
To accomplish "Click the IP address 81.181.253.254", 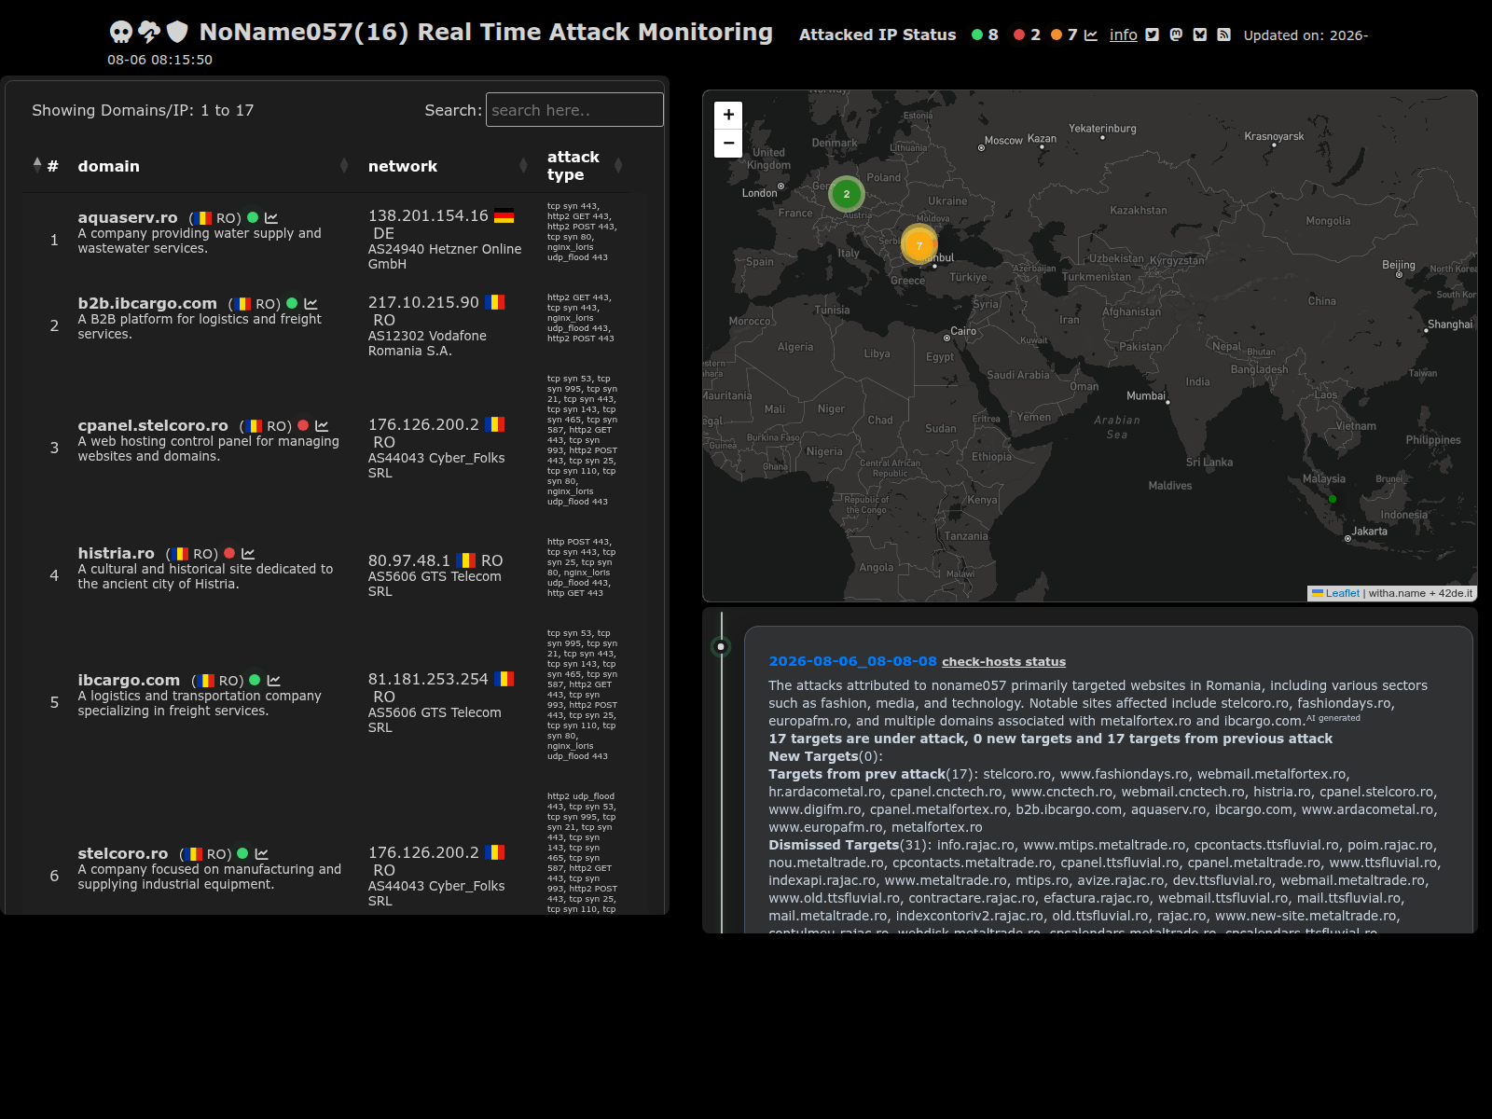I will point(428,679).
